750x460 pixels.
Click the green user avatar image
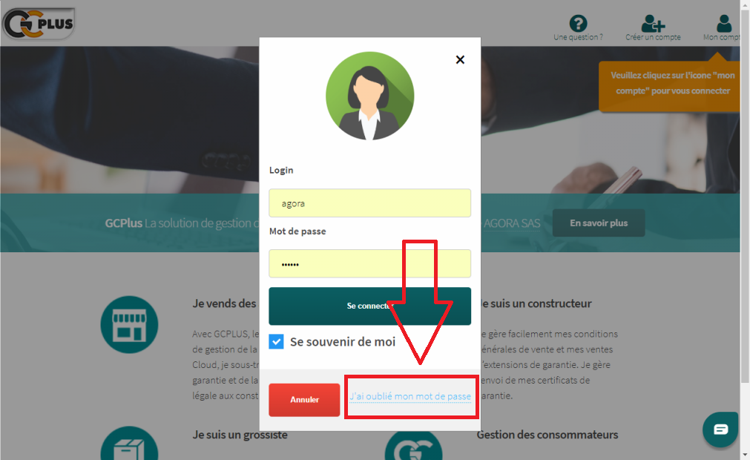pyautogui.click(x=369, y=96)
